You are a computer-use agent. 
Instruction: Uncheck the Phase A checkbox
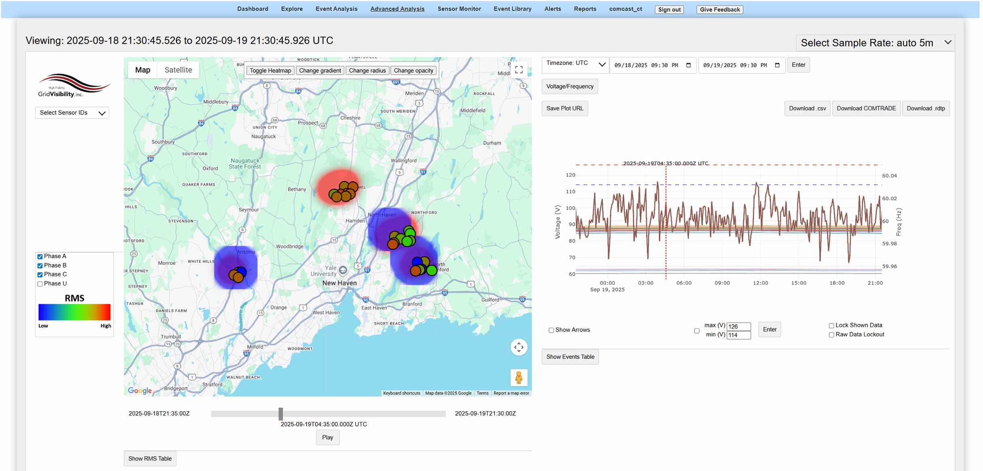[40, 256]
